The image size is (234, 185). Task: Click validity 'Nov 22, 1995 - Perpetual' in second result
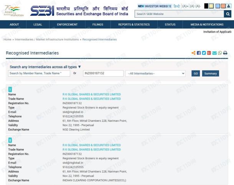point(78,176)
